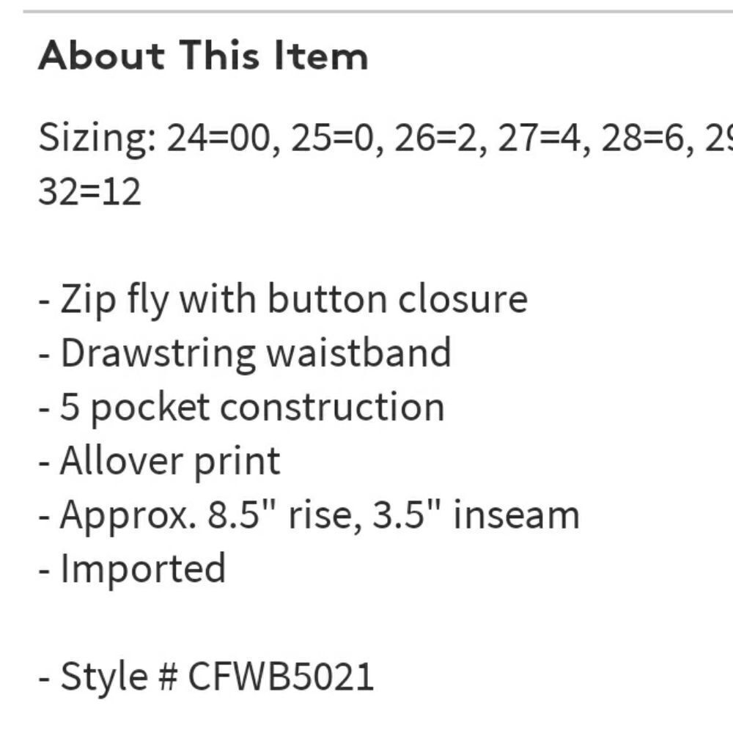This screenshot has width=733, height=733.
Task: Click the Imported bullet text
Action: (x=143, y=569)
